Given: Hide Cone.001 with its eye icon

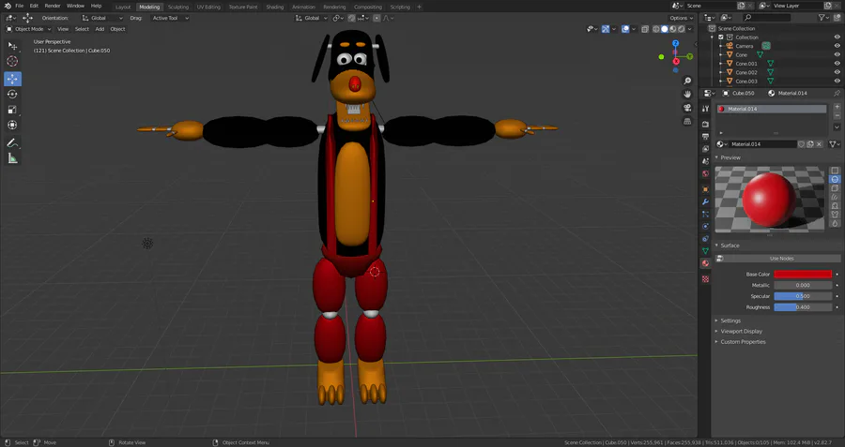Looking at the screenshot, I should (x=837, y=64).
